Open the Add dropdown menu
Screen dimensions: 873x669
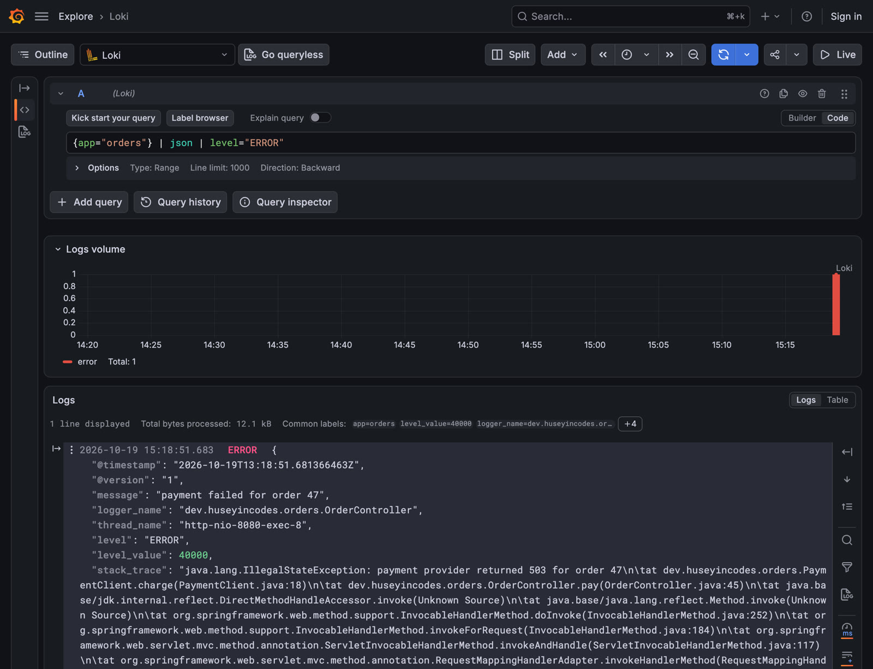click(x=563, y=55)
